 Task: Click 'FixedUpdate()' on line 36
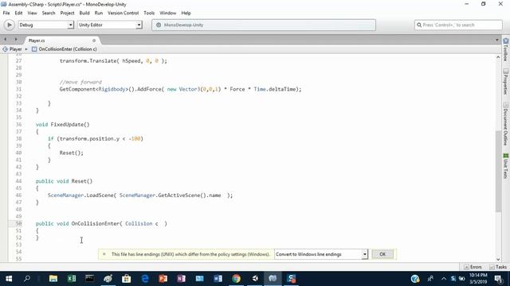70,125
